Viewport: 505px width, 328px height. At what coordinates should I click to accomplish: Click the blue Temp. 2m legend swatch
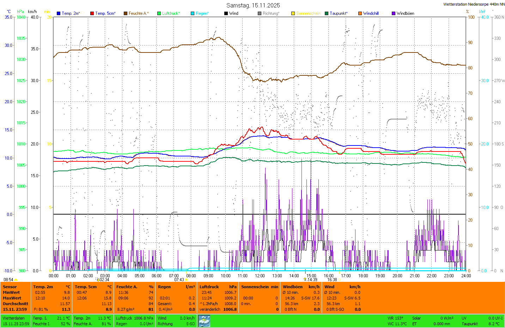59,13
